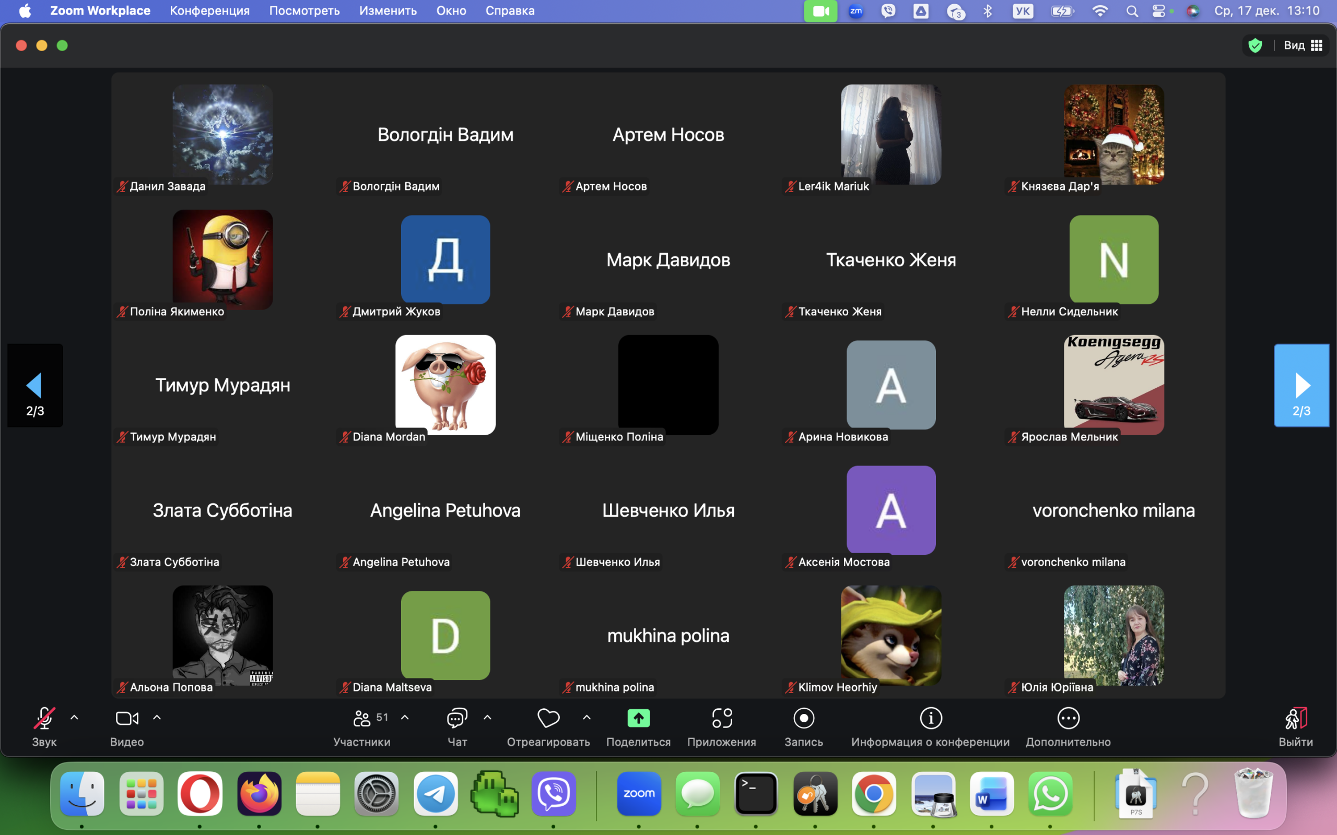The width and height of the screenshot is (1337, 835).
Task: Open the Конференция menu in menu bar
Action: tap(209, 10)
